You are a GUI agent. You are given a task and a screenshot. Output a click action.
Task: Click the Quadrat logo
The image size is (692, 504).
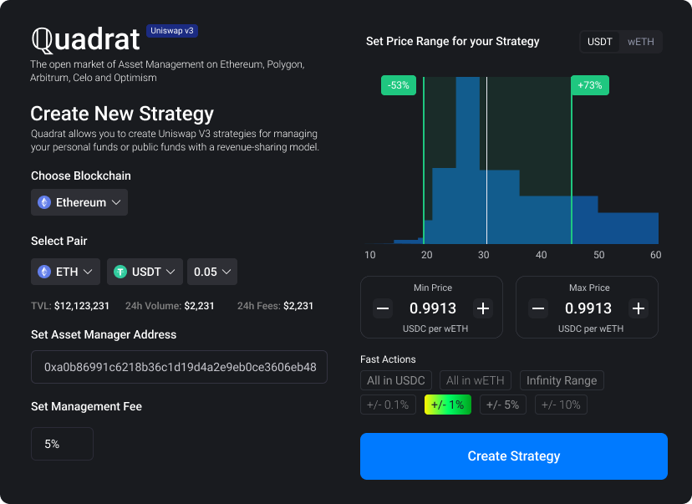(84, 39)
